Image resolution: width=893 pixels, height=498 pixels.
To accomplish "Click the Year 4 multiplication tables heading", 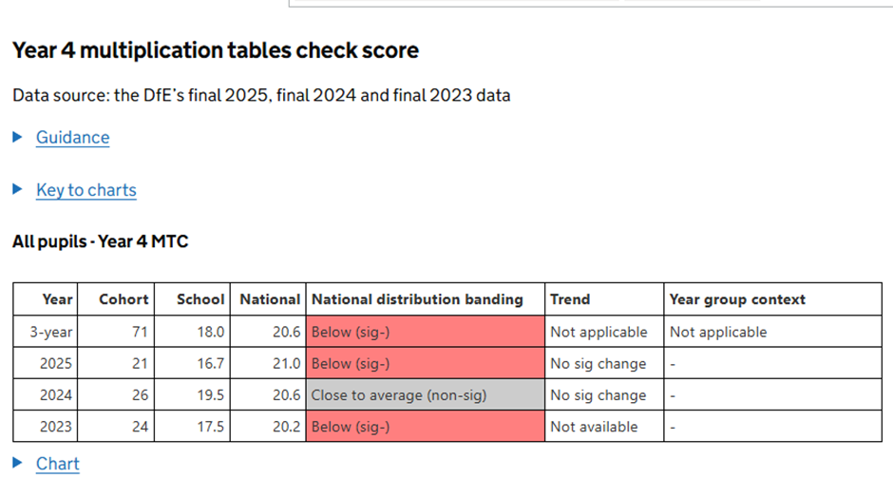I will tap(216, 50).
